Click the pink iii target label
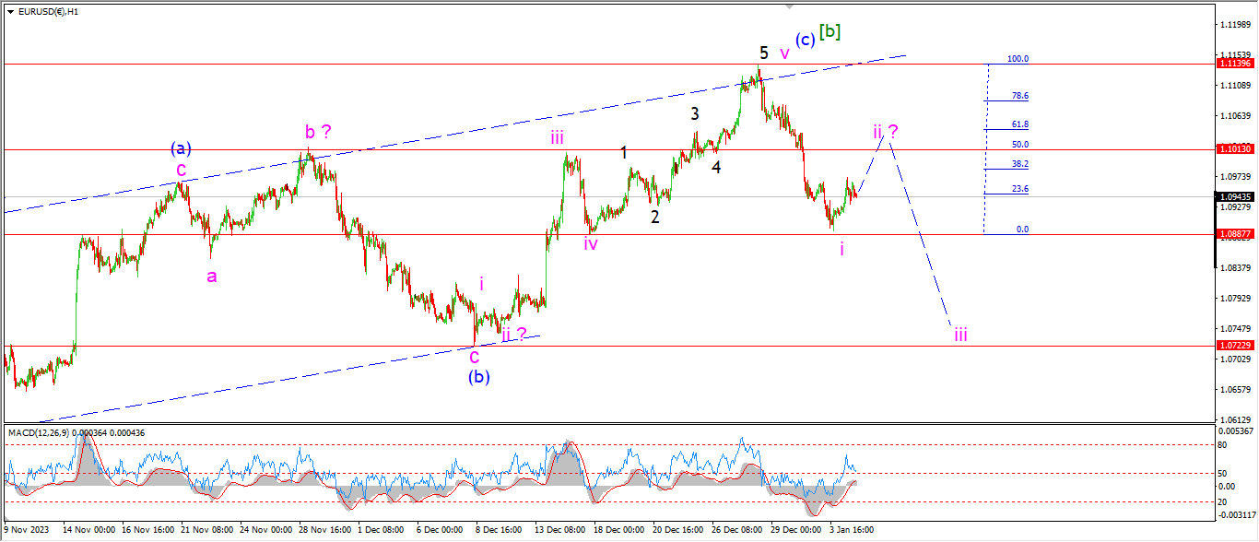This screenshot has width=1259, height=542. coord(960,335)
